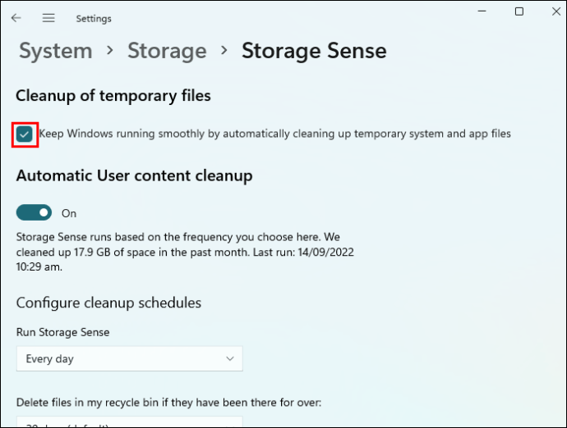This screenshot has width=567, height=428.
Task: Go to Storage in the breadcrumb
Action: [167, 51]
